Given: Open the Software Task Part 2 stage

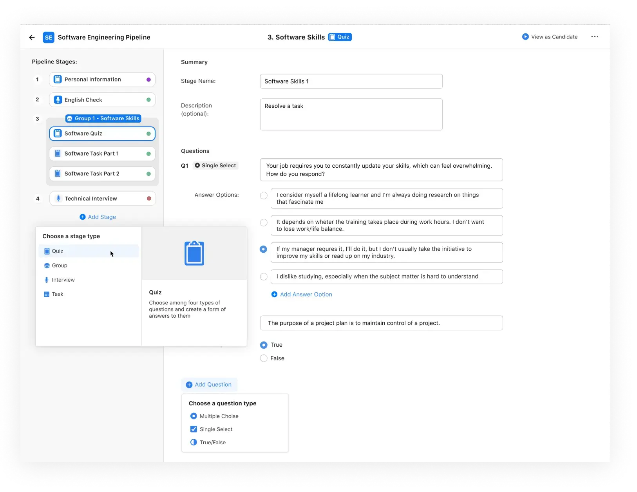Looking at the screenshot, I should coord(102,174).
